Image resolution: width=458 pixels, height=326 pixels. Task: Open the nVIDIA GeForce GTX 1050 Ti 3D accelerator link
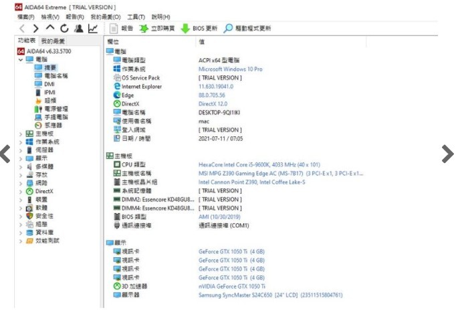coord(232,287)
